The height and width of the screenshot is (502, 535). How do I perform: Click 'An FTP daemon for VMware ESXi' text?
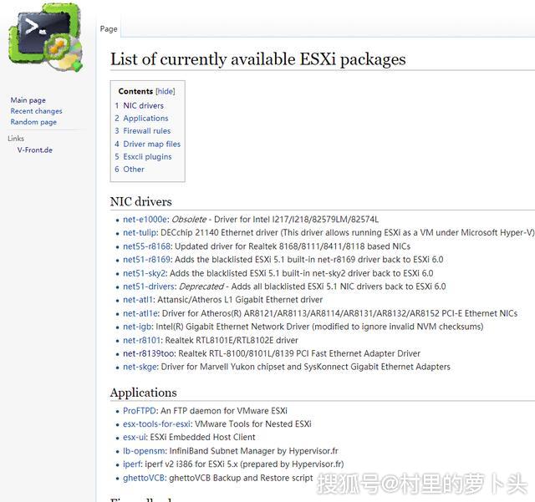click(x=224, y=411)
